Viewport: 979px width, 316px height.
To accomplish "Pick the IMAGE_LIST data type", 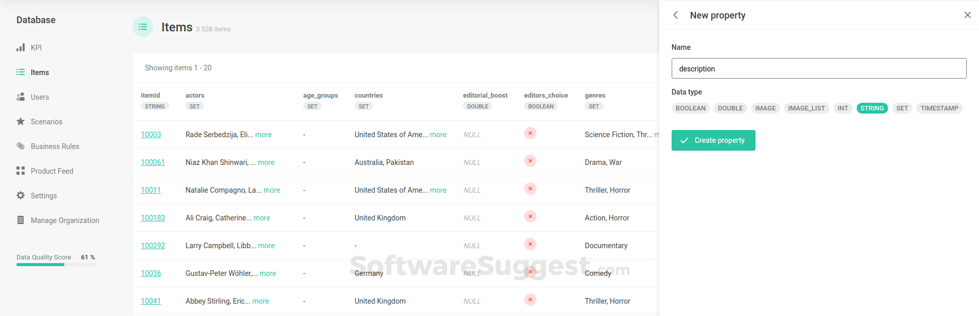I will (x=806, y=108).
